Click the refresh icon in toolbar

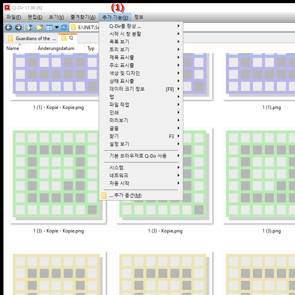tap(64, 28)
